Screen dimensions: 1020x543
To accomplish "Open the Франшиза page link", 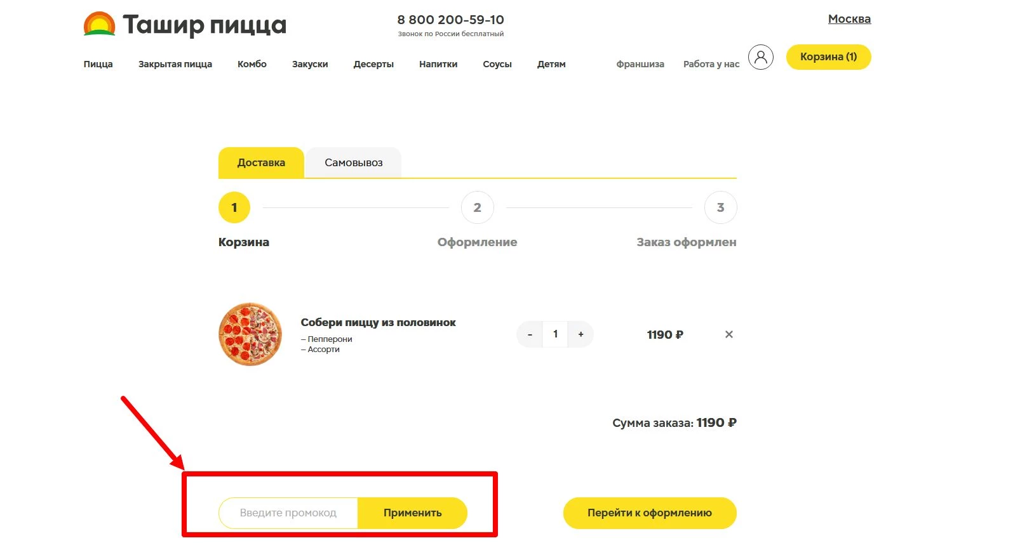I will pos(640,63).
